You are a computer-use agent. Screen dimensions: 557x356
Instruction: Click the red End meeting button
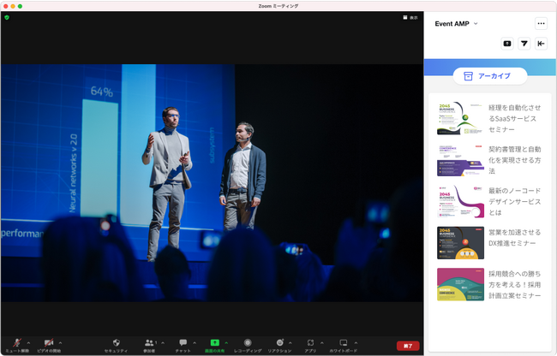pos(408,346)
